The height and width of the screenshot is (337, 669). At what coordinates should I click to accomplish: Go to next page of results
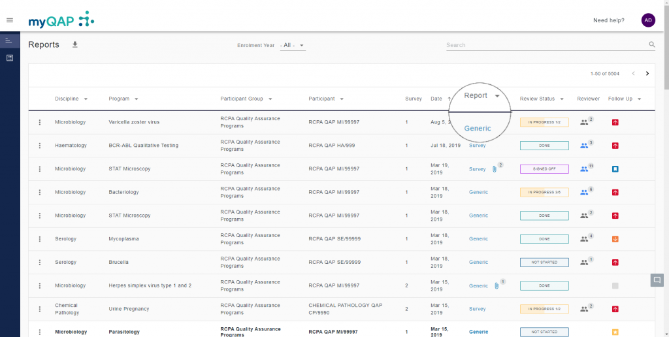tap(647, 73)
